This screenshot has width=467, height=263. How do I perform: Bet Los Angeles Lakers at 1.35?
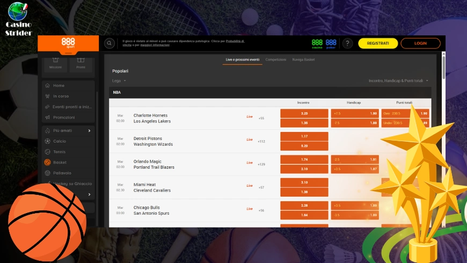click(x=304, y=123)
